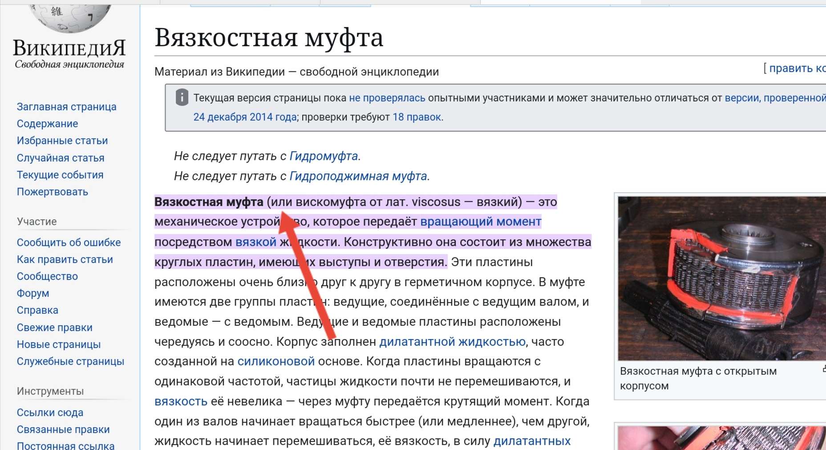Viewport: 826px width, 450px height.
Task: Click the силиконовой link
Action: [x=276, y=361]
